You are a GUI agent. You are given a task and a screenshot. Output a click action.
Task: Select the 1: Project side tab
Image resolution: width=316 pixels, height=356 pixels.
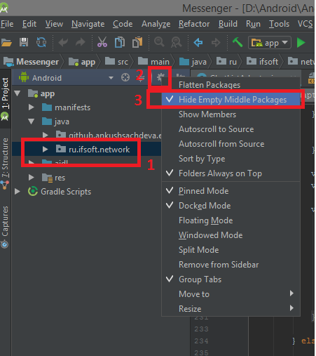click(x=5, y=99)
